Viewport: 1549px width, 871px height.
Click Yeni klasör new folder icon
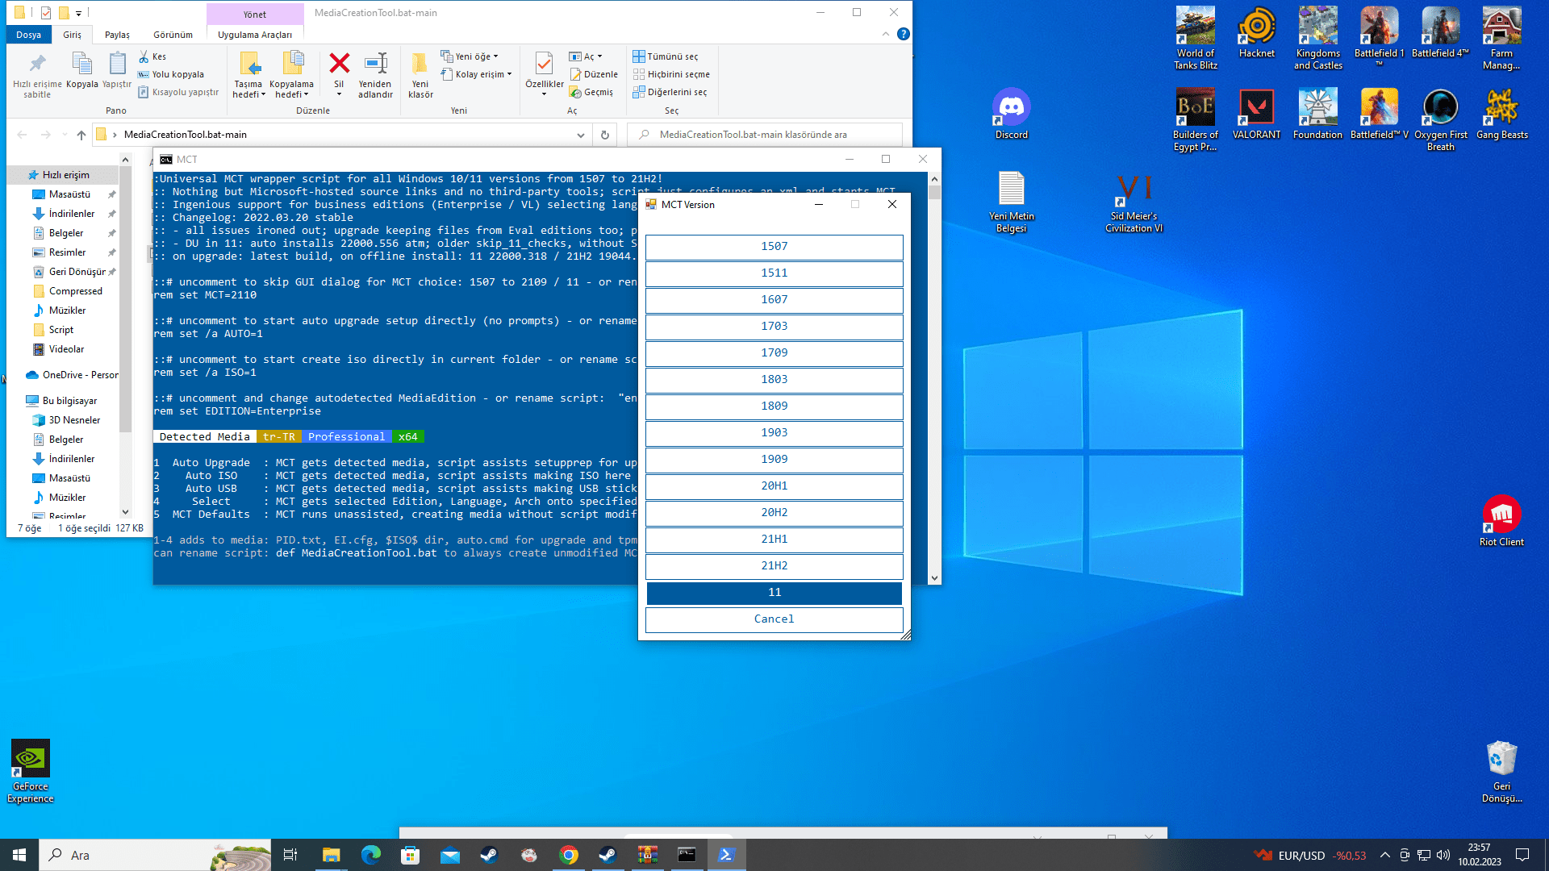coord(420,75)
